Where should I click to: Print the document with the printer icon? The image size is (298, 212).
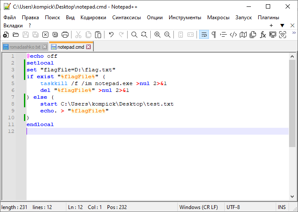[x=65, y=35]
